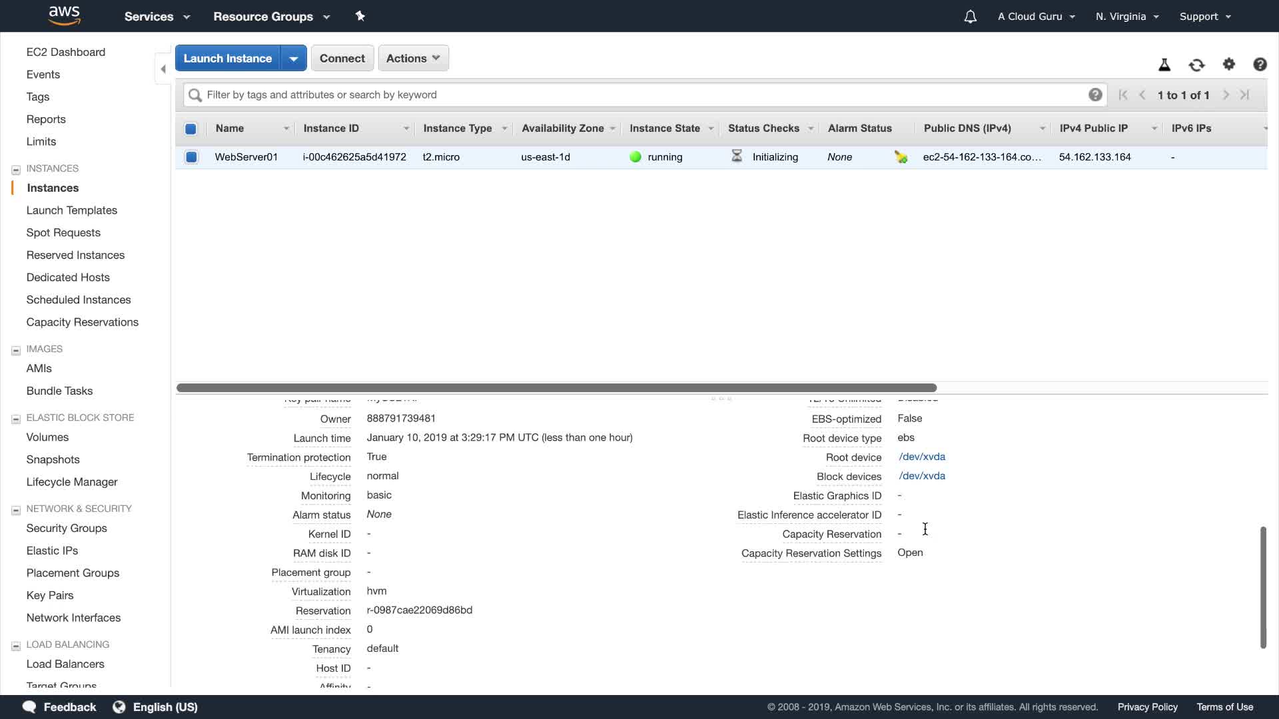1279x719 pixels.
Task: Open table settings gear icon
Action: point(1229,64)
